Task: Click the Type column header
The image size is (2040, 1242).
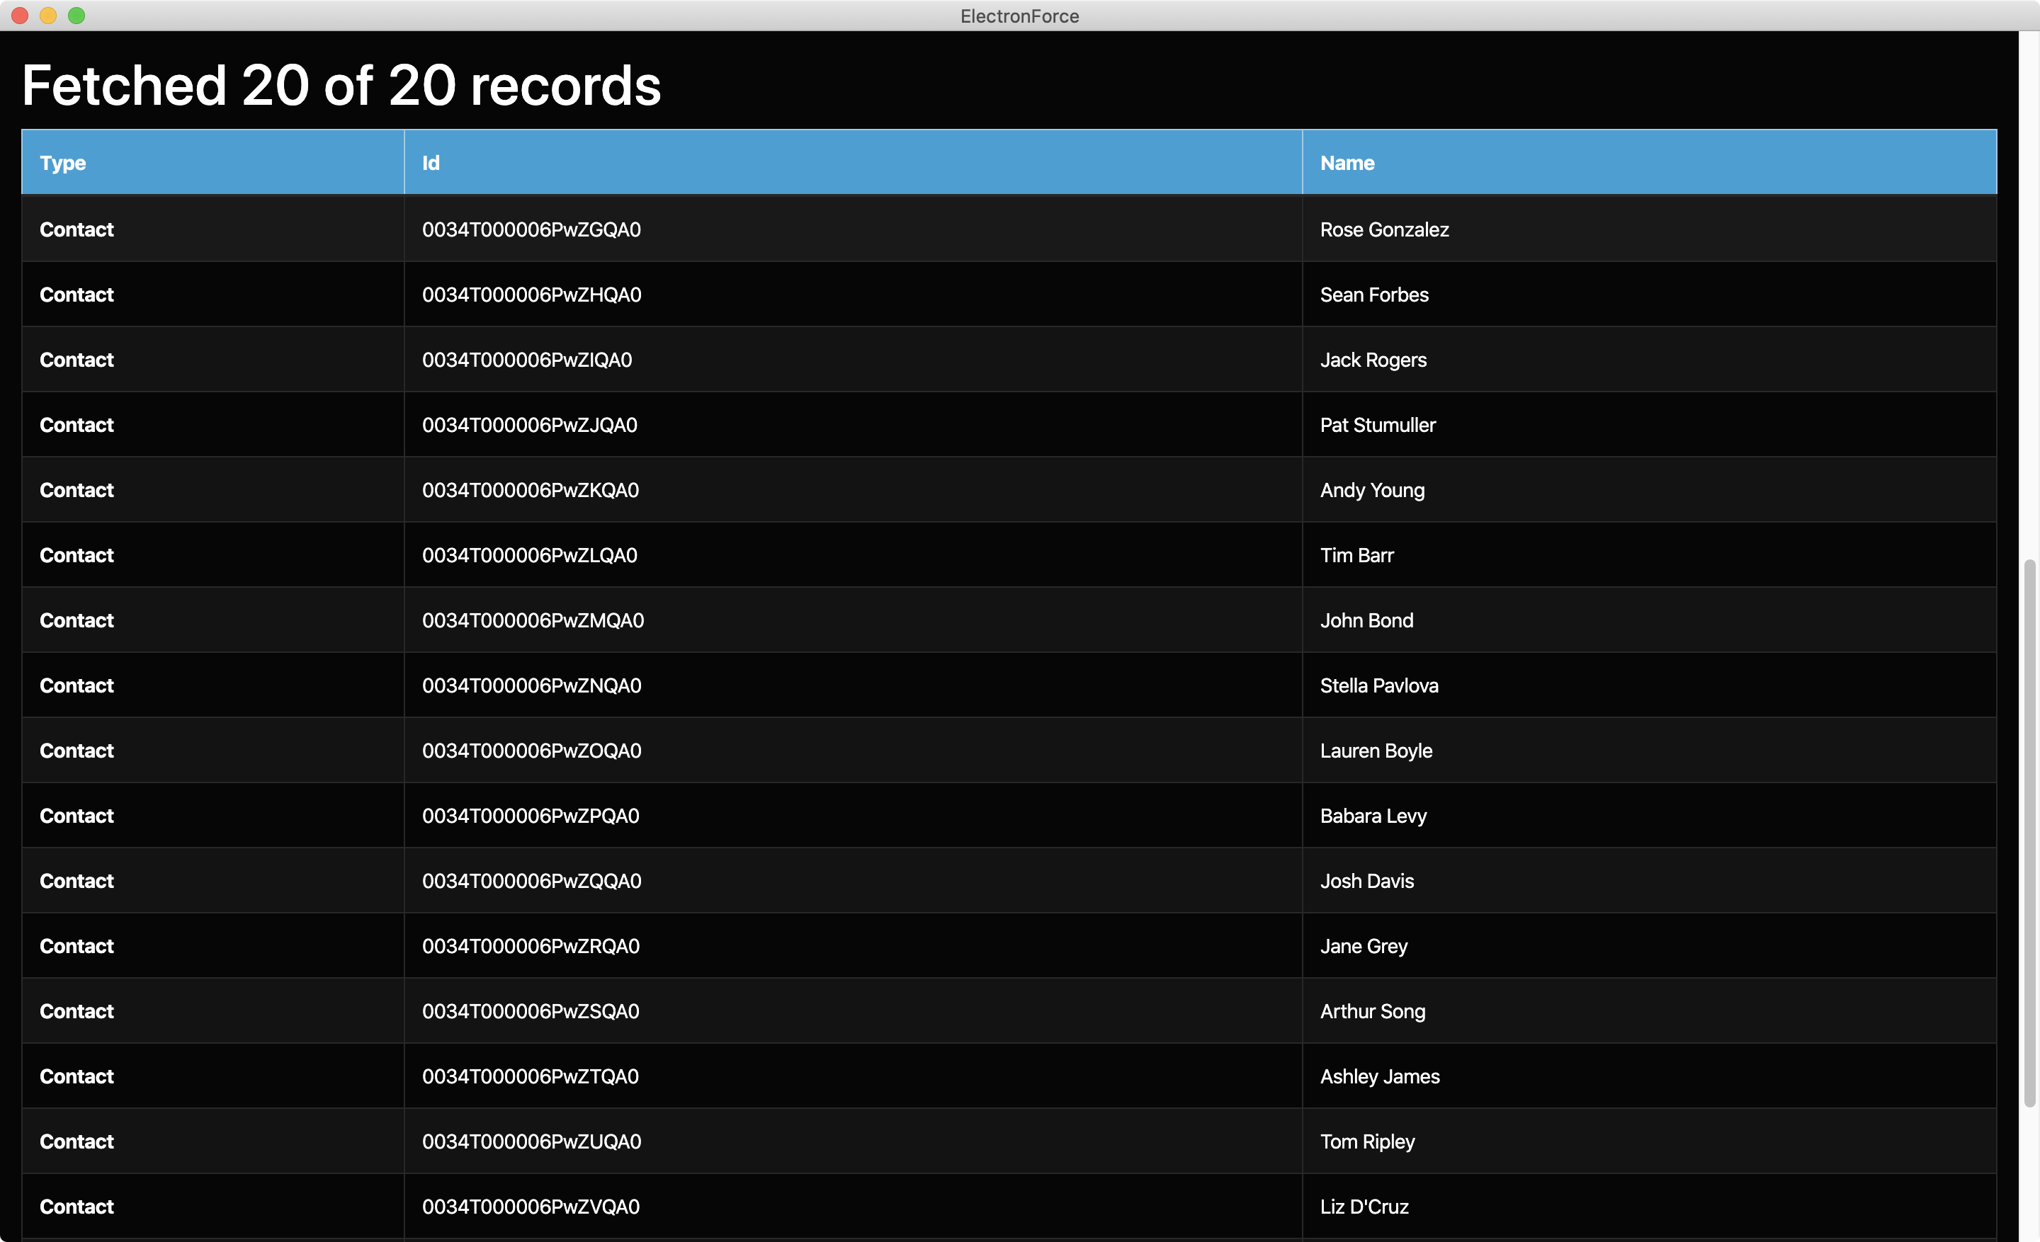Action: [63, 163]
